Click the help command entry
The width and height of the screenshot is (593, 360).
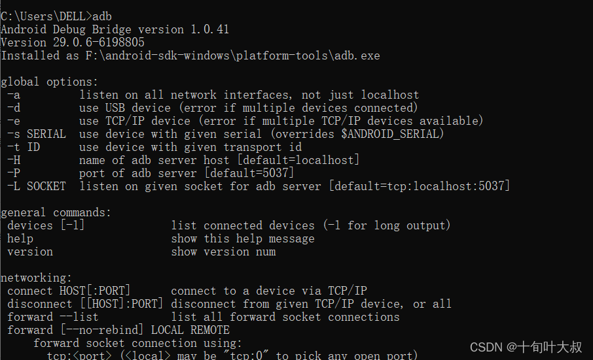point(161,238)
